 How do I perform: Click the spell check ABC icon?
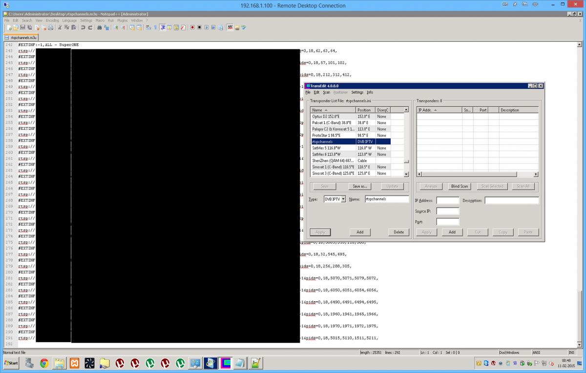pos(230,28)
